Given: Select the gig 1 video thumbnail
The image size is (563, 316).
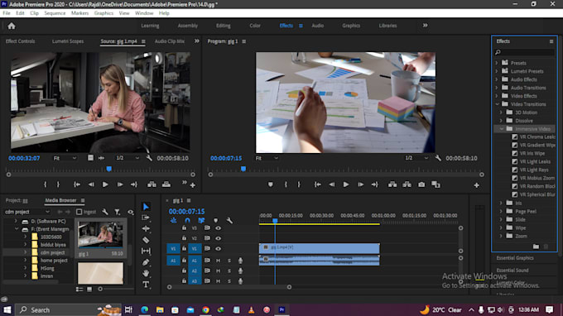Looking at the screenshot, I should 100,234.
